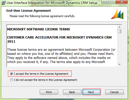Image resolution: width=129 pixels, height=100 pixels.
Task: Select 'I do not accept the terms' option
Action: 12,80
